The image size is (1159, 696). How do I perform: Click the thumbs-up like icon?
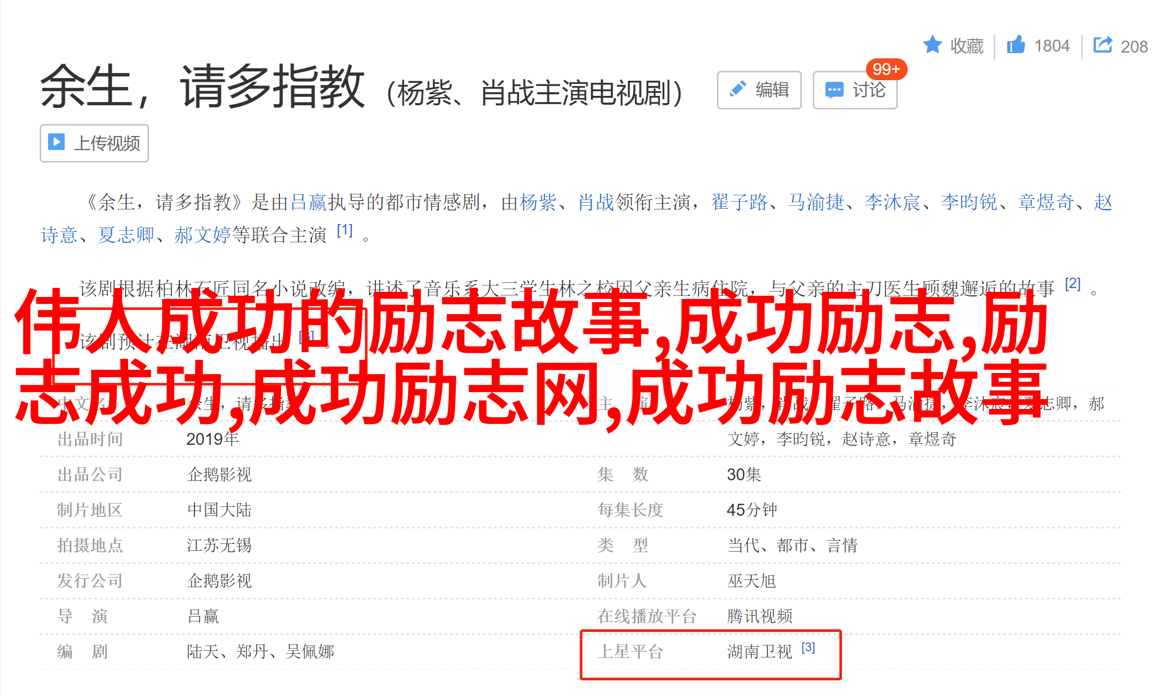[1016, 45]
